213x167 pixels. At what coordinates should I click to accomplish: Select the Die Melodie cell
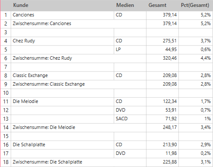63,102
